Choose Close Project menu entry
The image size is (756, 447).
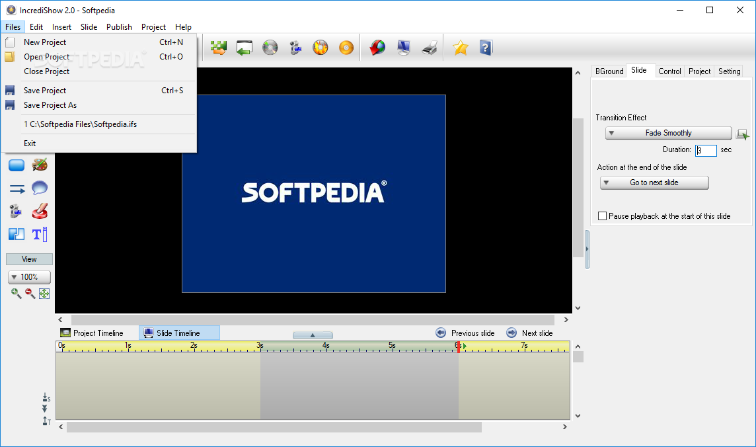click(99, 71)
